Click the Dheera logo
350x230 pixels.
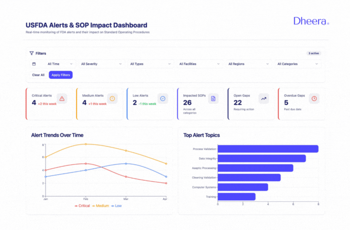click(x=311, y=21)
